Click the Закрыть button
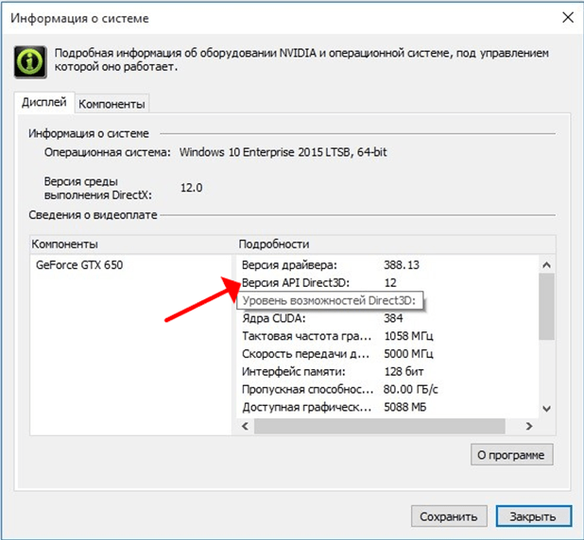Image resolution: width=584 pixels, height=540 pixels. (x=533, y=516)
